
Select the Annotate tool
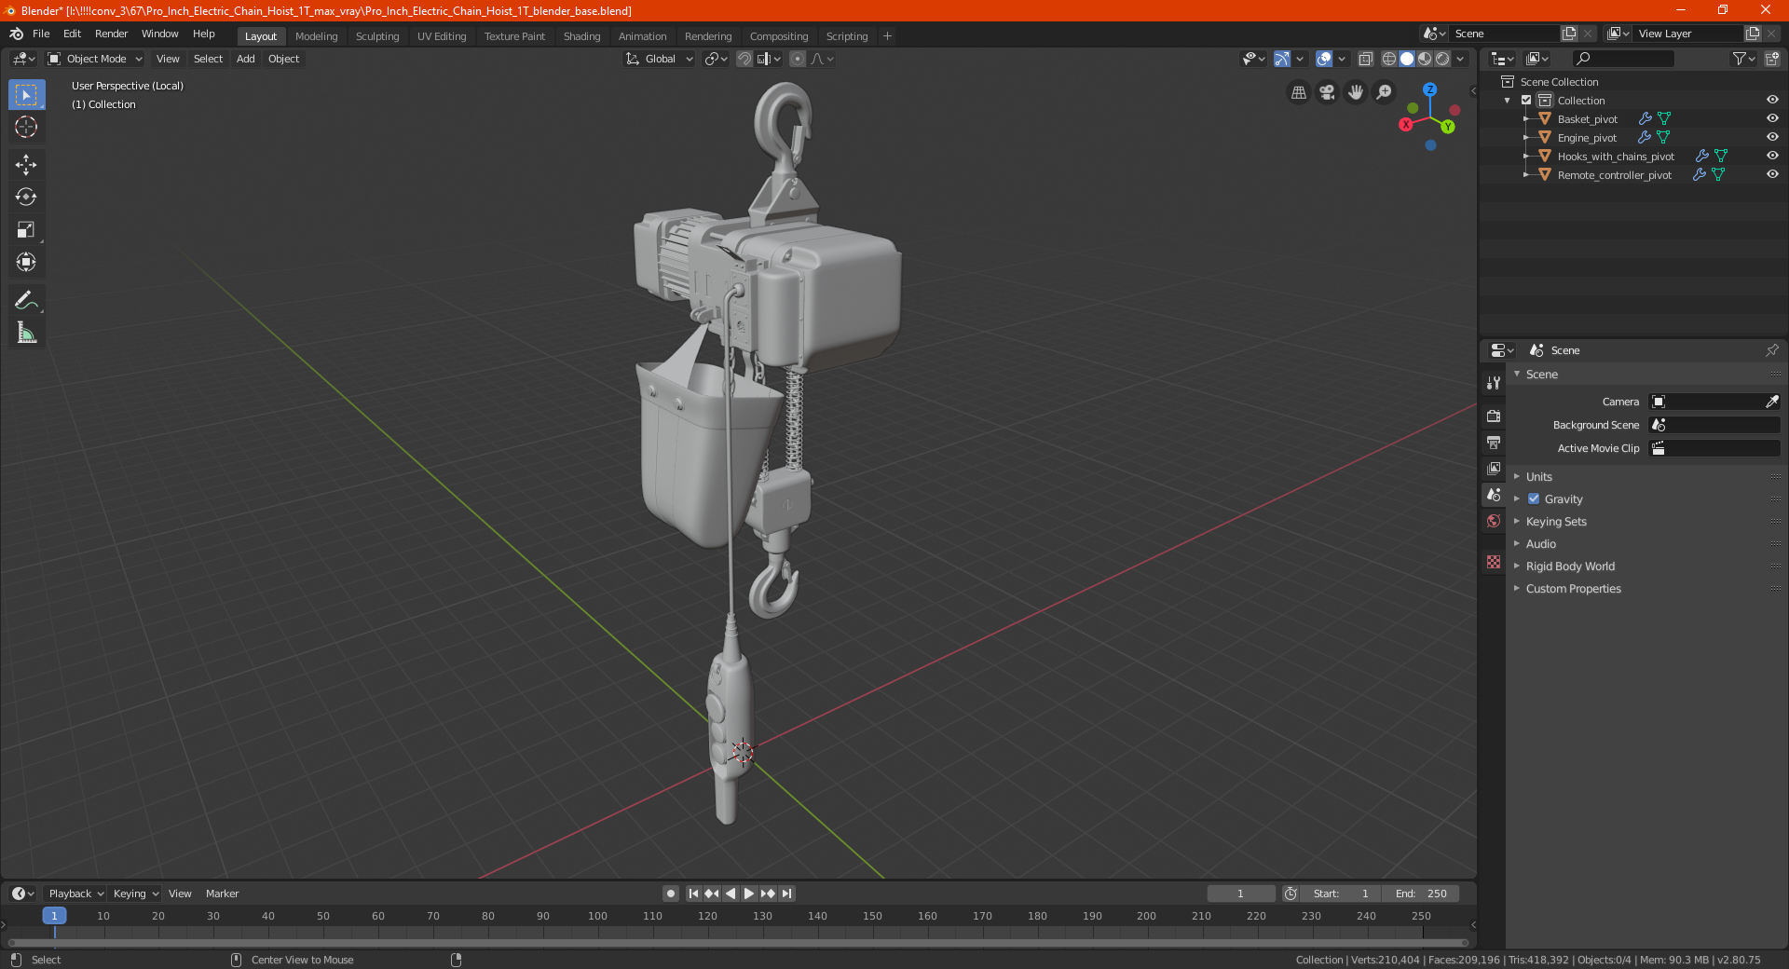tap(26, 300)
